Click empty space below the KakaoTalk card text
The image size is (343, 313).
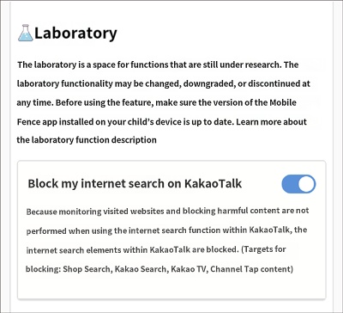click(171, 286)
